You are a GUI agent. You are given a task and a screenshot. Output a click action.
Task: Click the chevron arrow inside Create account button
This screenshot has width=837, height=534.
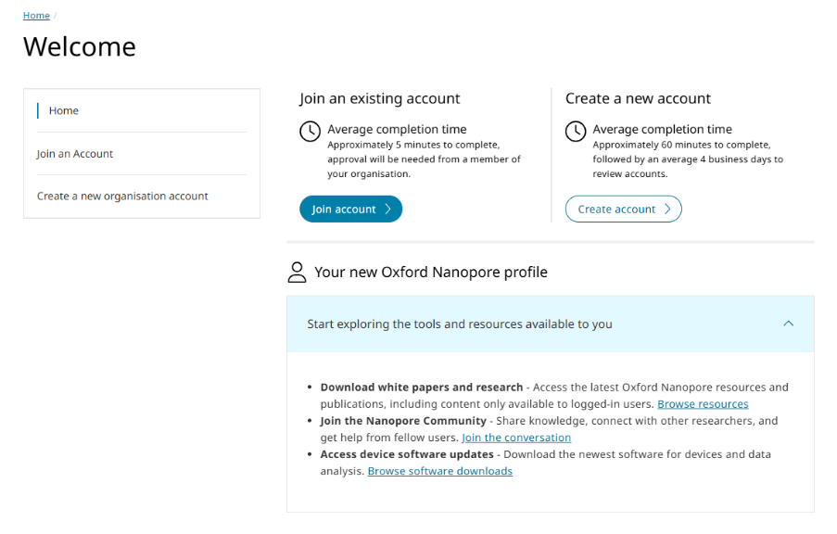coord(666,210)
